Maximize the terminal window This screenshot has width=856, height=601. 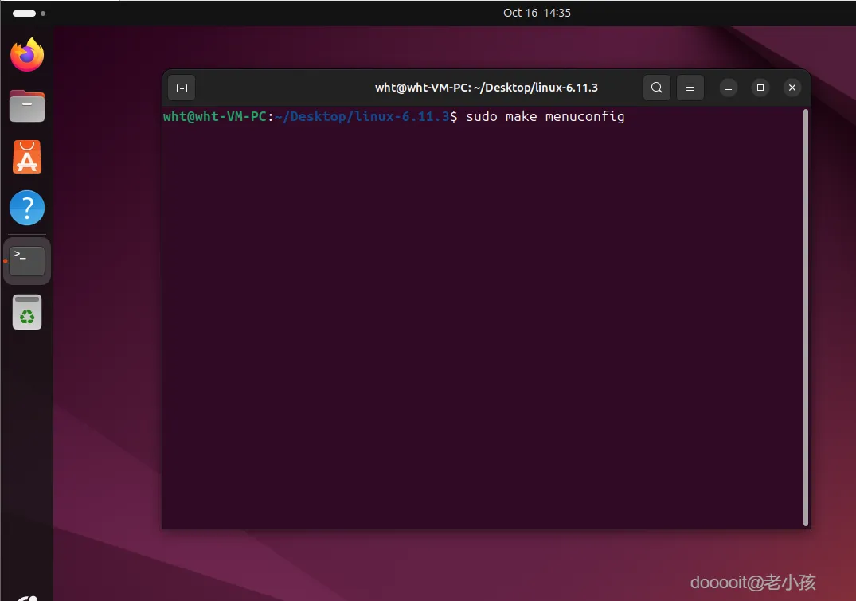(760, 88)
